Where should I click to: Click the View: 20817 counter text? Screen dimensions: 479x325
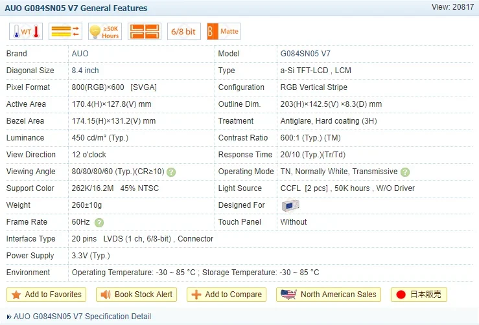(452, 7)
